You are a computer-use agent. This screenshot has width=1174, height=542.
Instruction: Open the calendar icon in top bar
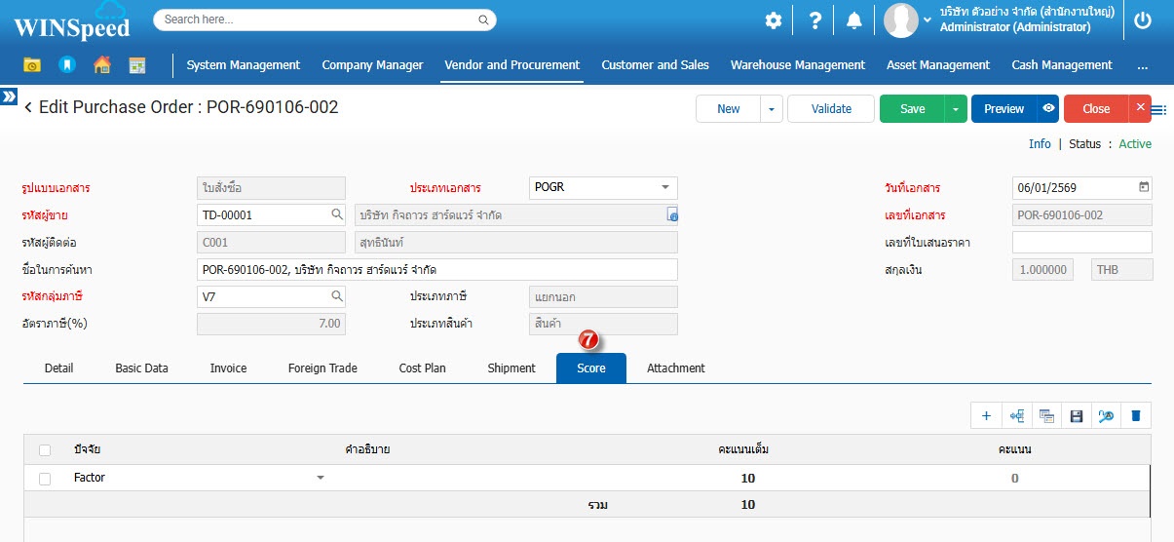[137, 65]
